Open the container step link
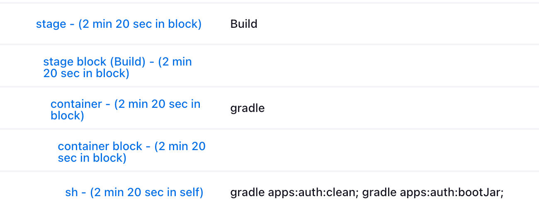This screenshot has width=539, height=209. click(x=125, y=104)
